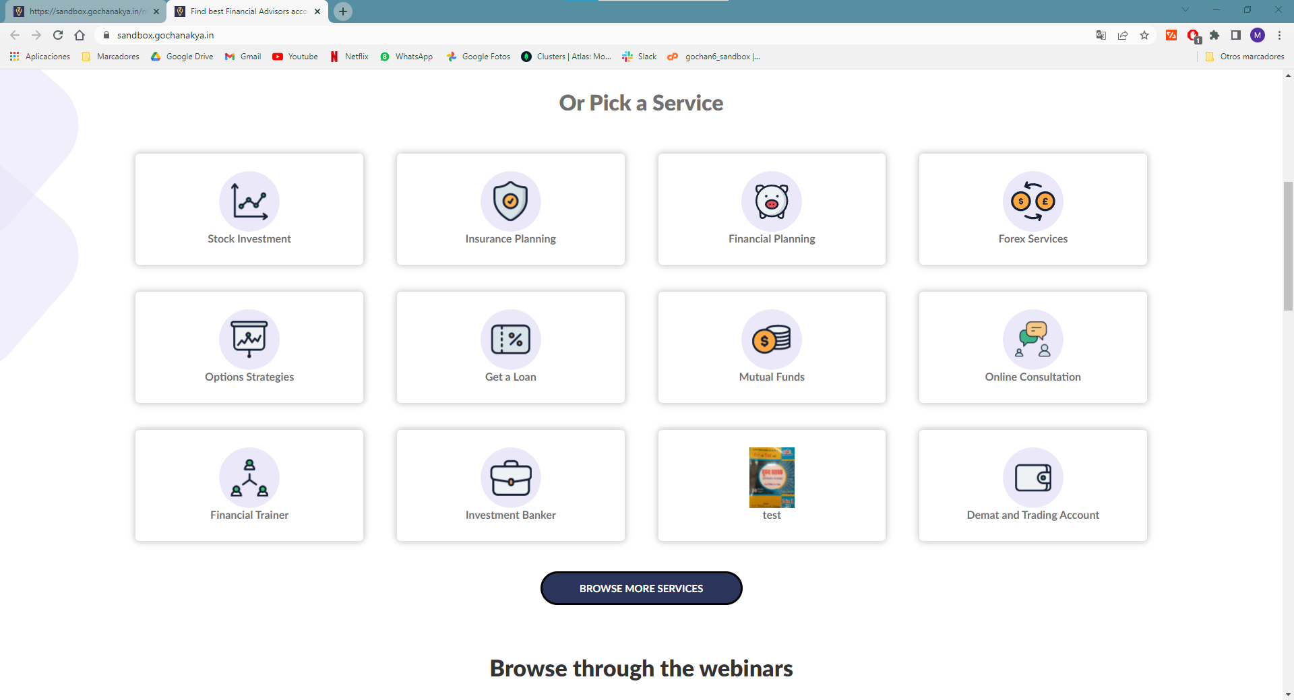Open a new browser tab
Viewport: 1294px width, 700px height.
(x=343, y=11)
